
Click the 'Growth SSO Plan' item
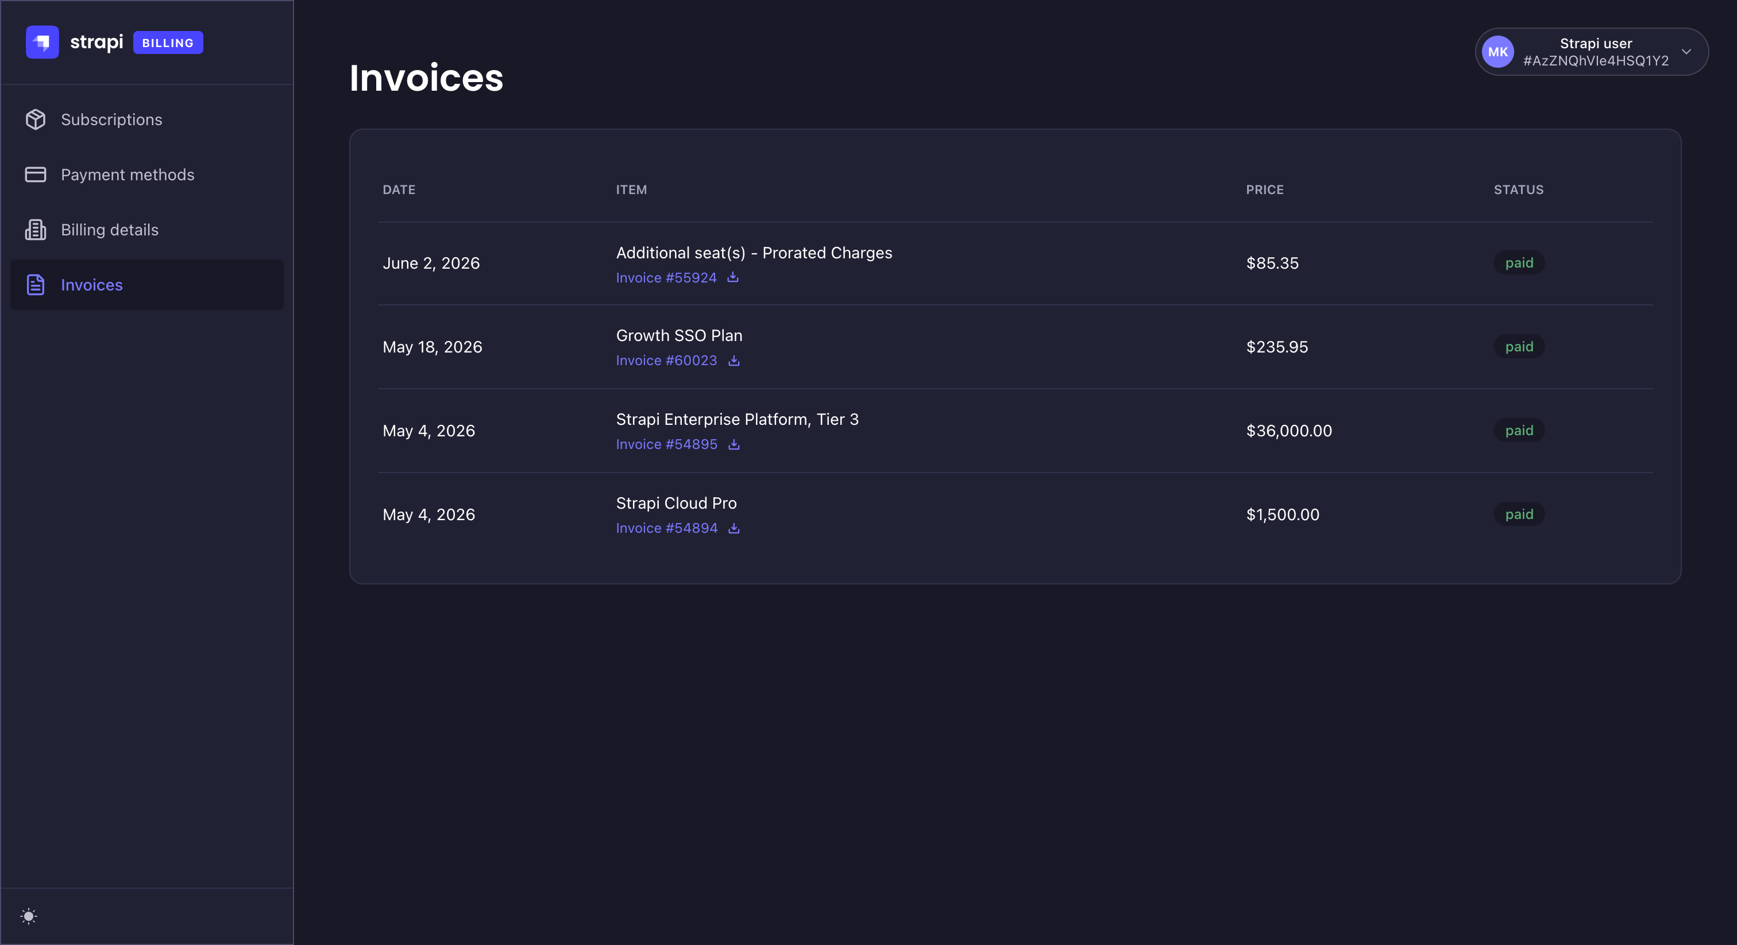[679, 336]
